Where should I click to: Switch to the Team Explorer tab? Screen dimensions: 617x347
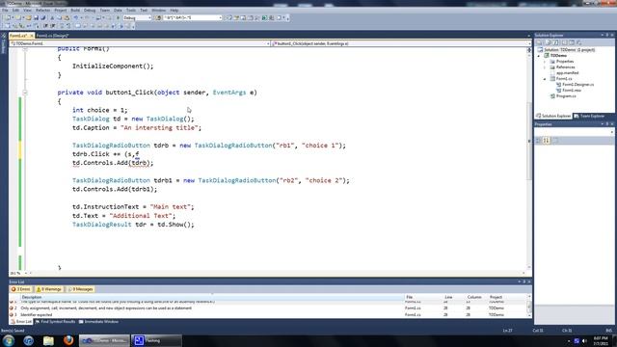(x=589, y=116)
